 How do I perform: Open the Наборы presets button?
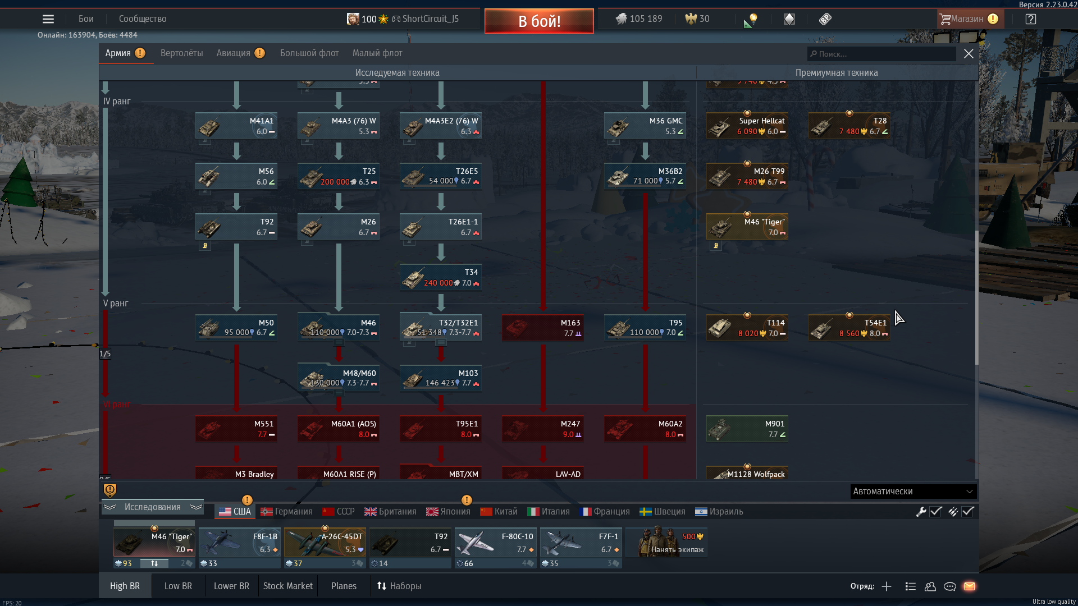(399, 586)
